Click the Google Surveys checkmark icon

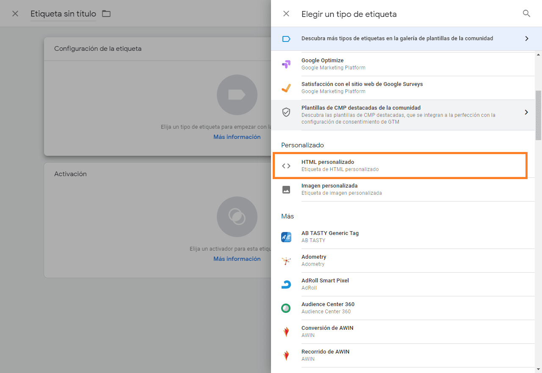click(x=286, y=87)
